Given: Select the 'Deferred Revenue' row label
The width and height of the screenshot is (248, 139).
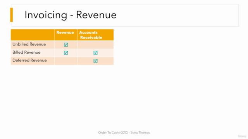Looking at the screenshot, I should pos(29,60).
